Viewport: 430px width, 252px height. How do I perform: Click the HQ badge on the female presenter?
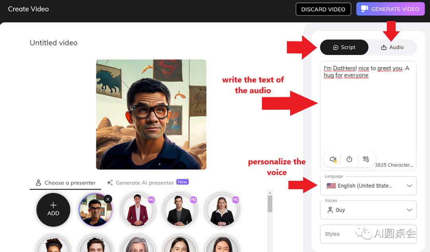236,200
